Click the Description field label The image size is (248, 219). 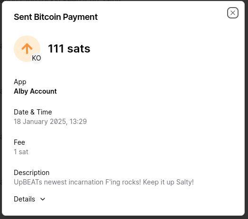[32, 173]
